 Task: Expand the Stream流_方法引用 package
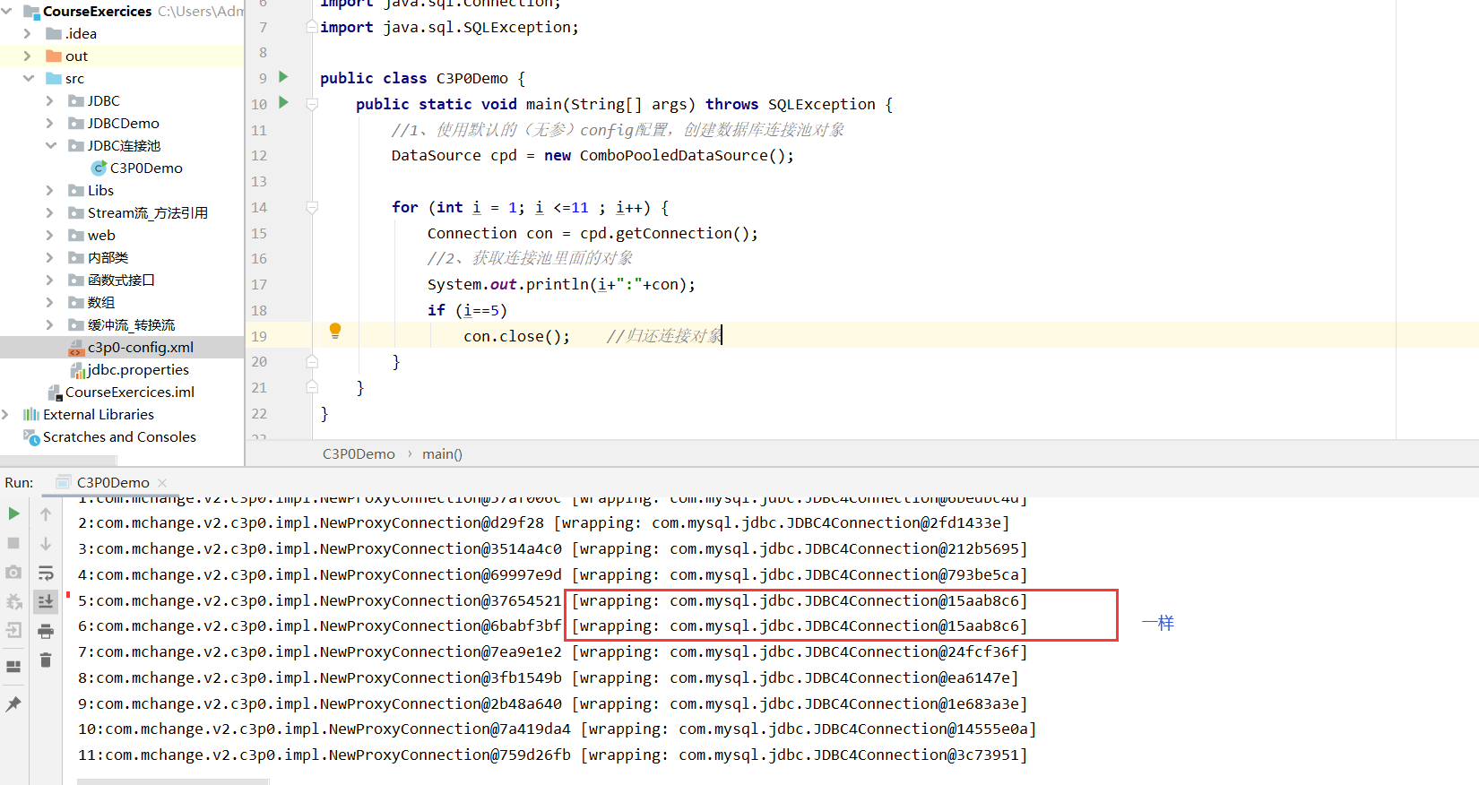coord(49,212)
